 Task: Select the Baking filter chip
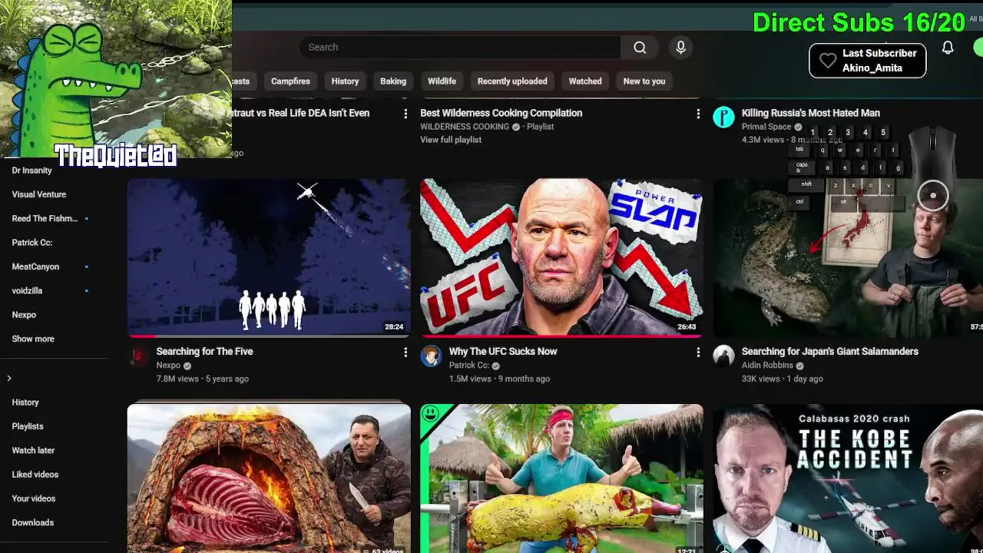(393, 81)
